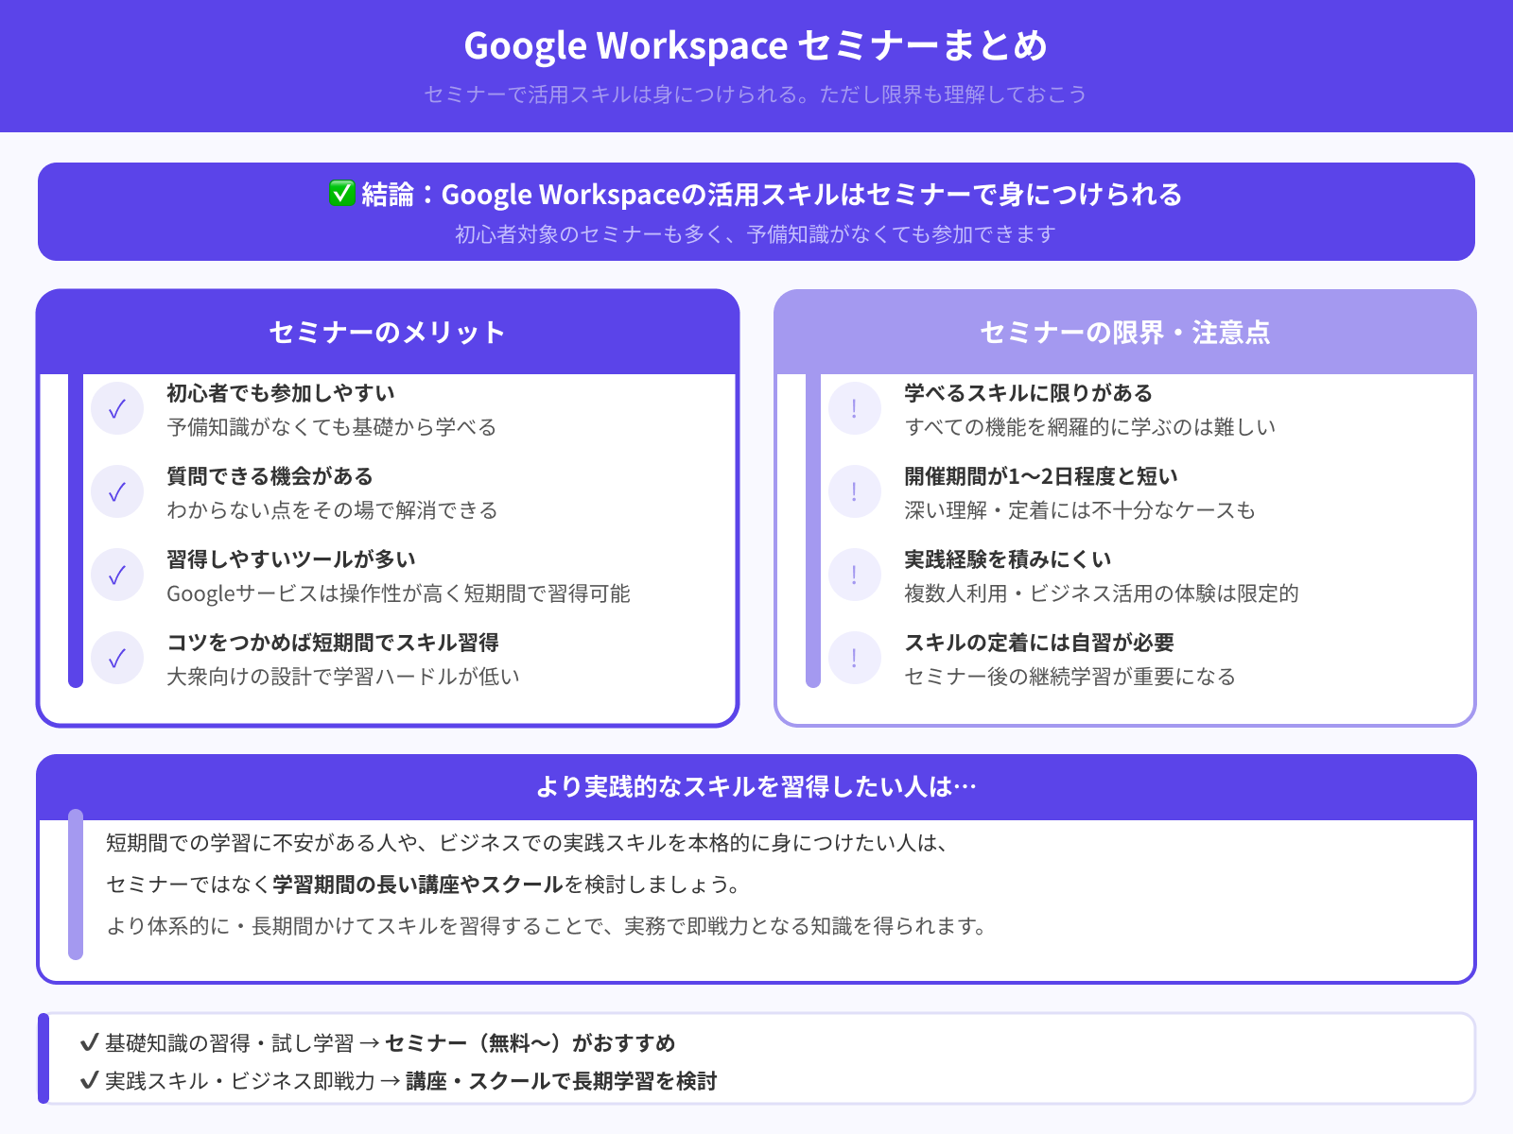Open the Google Workspace セミナーまとめ header
This screenshot has width=1513, height=1134.
pyautogui.click(x=756, y=44)
